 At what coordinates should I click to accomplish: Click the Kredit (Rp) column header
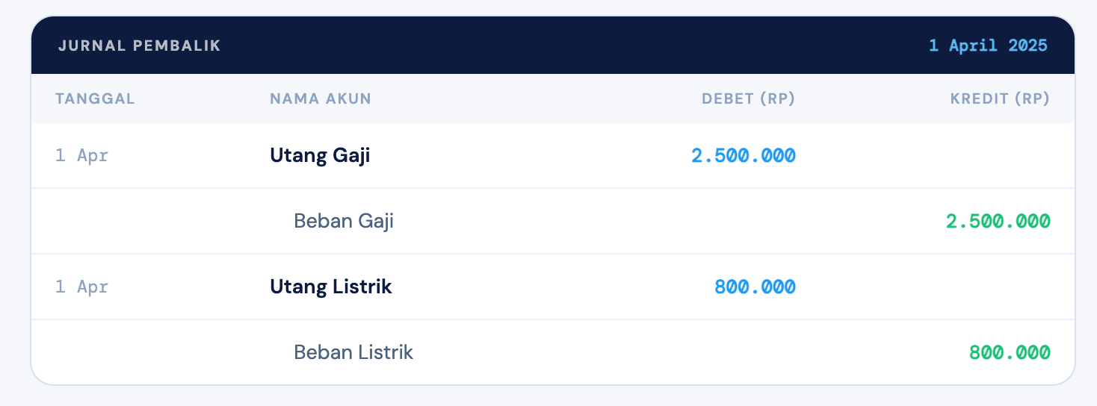click(1000, 99)
